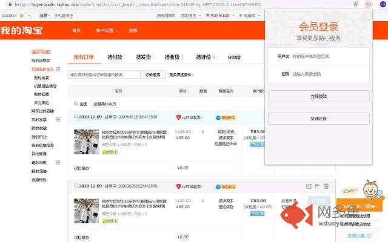The width and height of the screenshot is (388, 242).
Task: Tick the 全选 select-all checkbox
Action: click(76, 103)
